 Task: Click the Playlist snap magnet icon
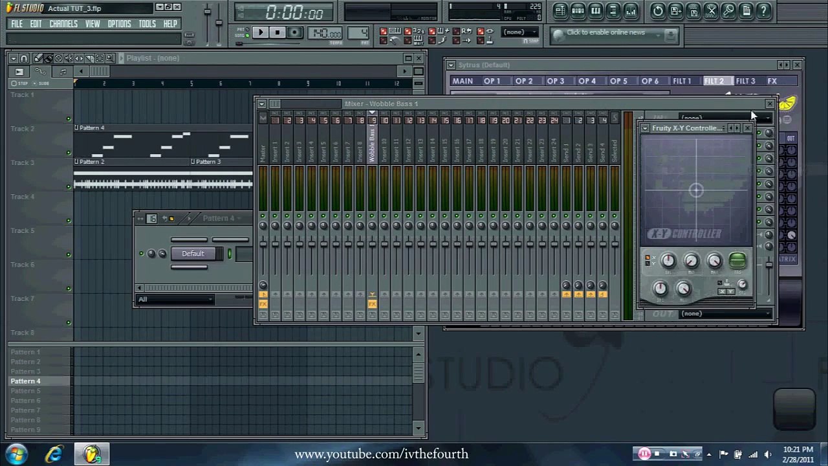coord(24,58)
